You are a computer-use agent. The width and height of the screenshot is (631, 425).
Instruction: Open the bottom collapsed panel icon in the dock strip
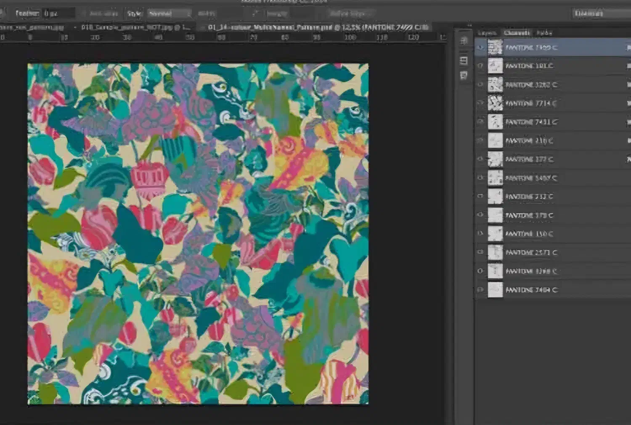(464, 76)
